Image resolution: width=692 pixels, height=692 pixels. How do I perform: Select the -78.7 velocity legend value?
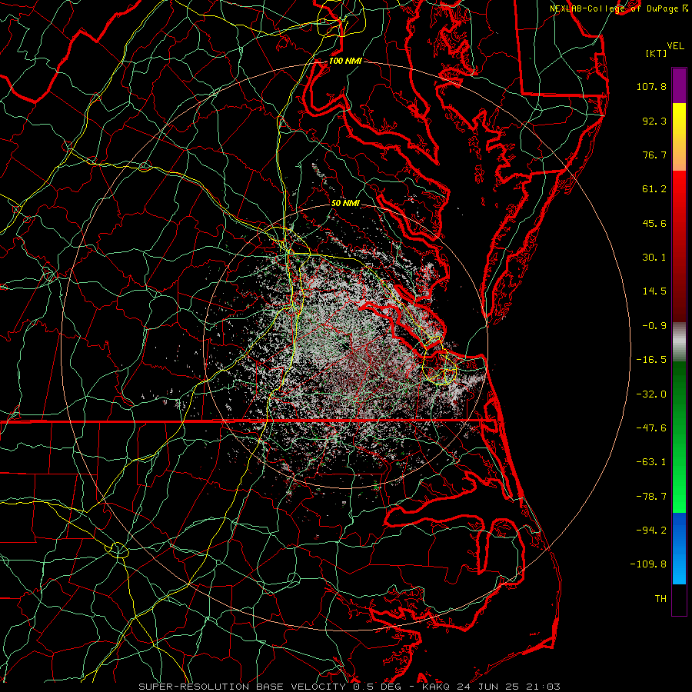click(x=651, y=497)
